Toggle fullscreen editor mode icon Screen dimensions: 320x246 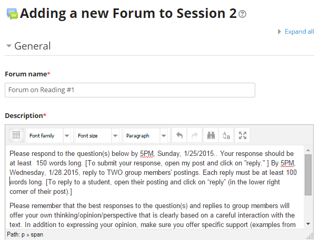[x=243, y=135]
